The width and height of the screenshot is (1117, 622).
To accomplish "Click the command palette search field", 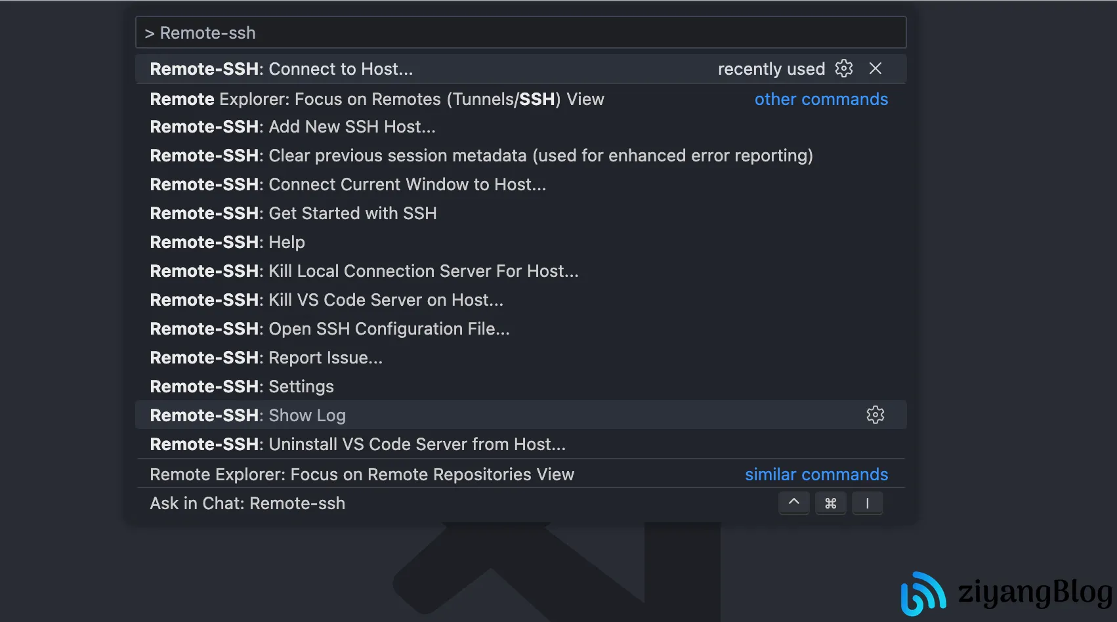I will (x=520, y=33).
